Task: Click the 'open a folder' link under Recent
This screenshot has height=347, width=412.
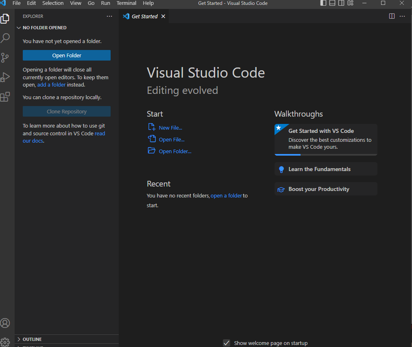Action: tap(226, 195)
